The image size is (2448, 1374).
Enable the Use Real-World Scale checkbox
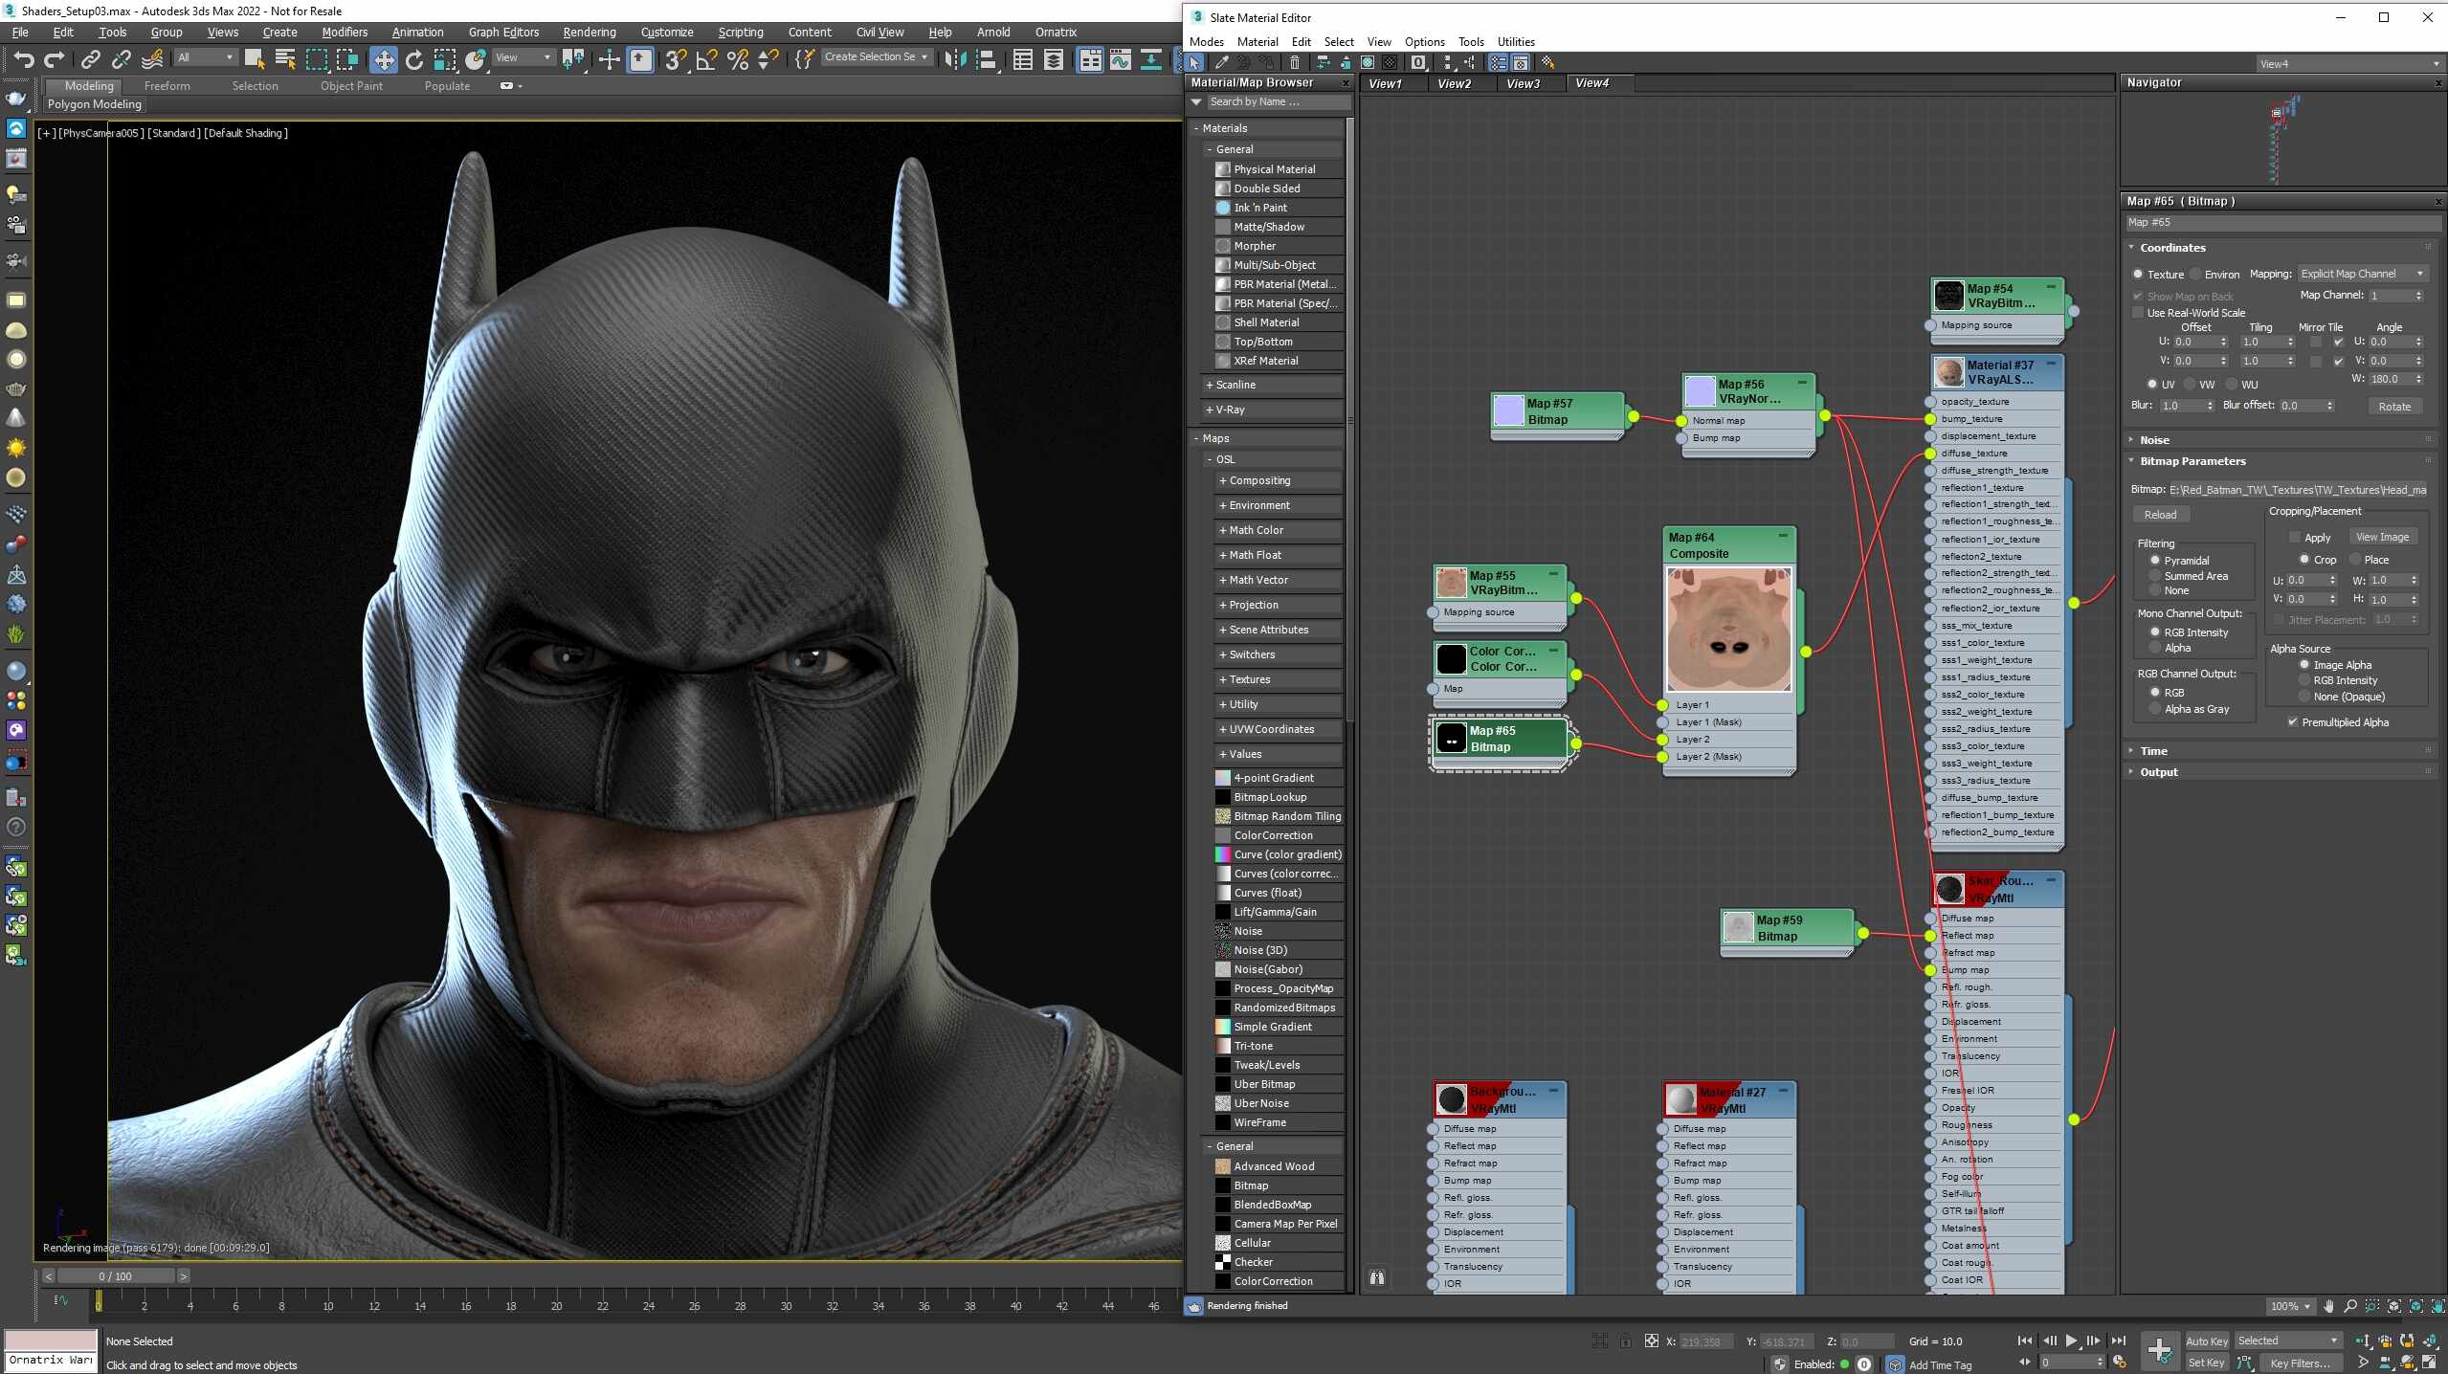[x=2139, y=313]
